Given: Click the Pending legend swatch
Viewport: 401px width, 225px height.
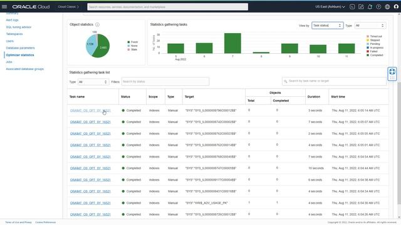Looking at the screenshot, I should (368, 44).
